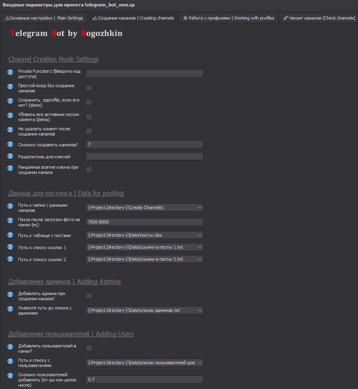The image size is (358, 389).
Task: Open 'Чекинг каналов (Check channels)' tab
Action: 319,18
